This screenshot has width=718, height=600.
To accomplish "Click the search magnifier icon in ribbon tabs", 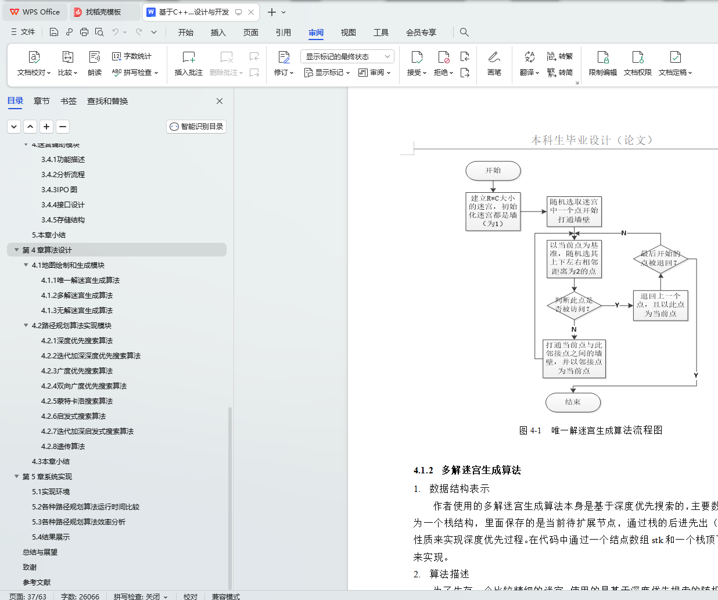I will pyautogui.click(x=464, y=32).
